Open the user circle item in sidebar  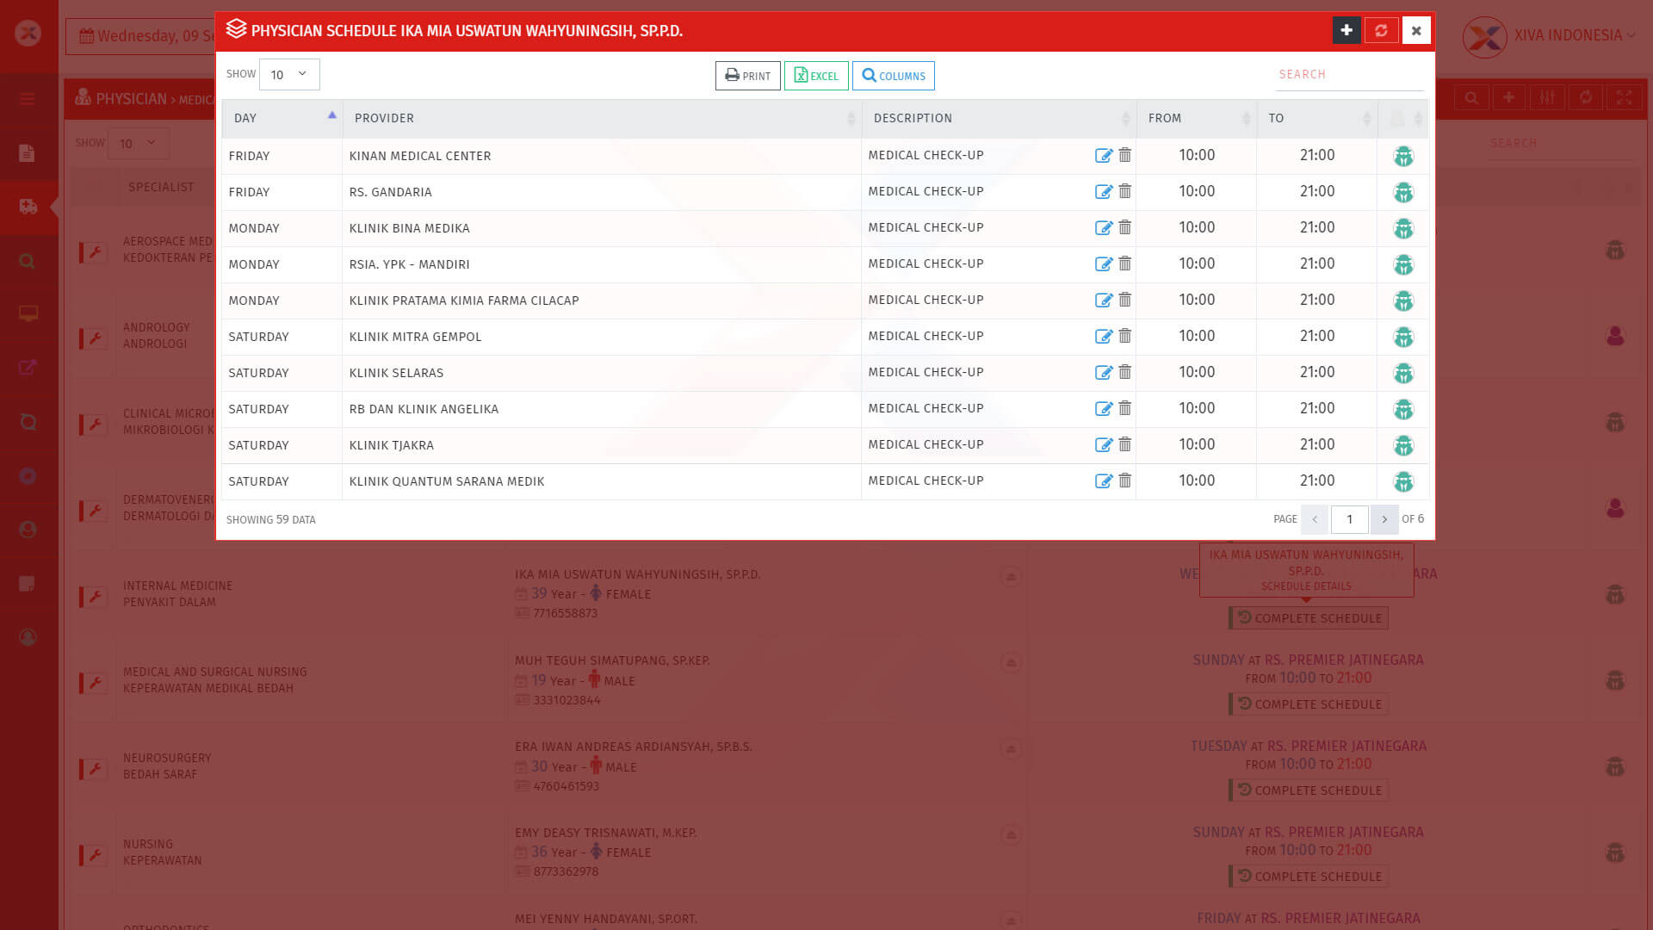point(28,530)
